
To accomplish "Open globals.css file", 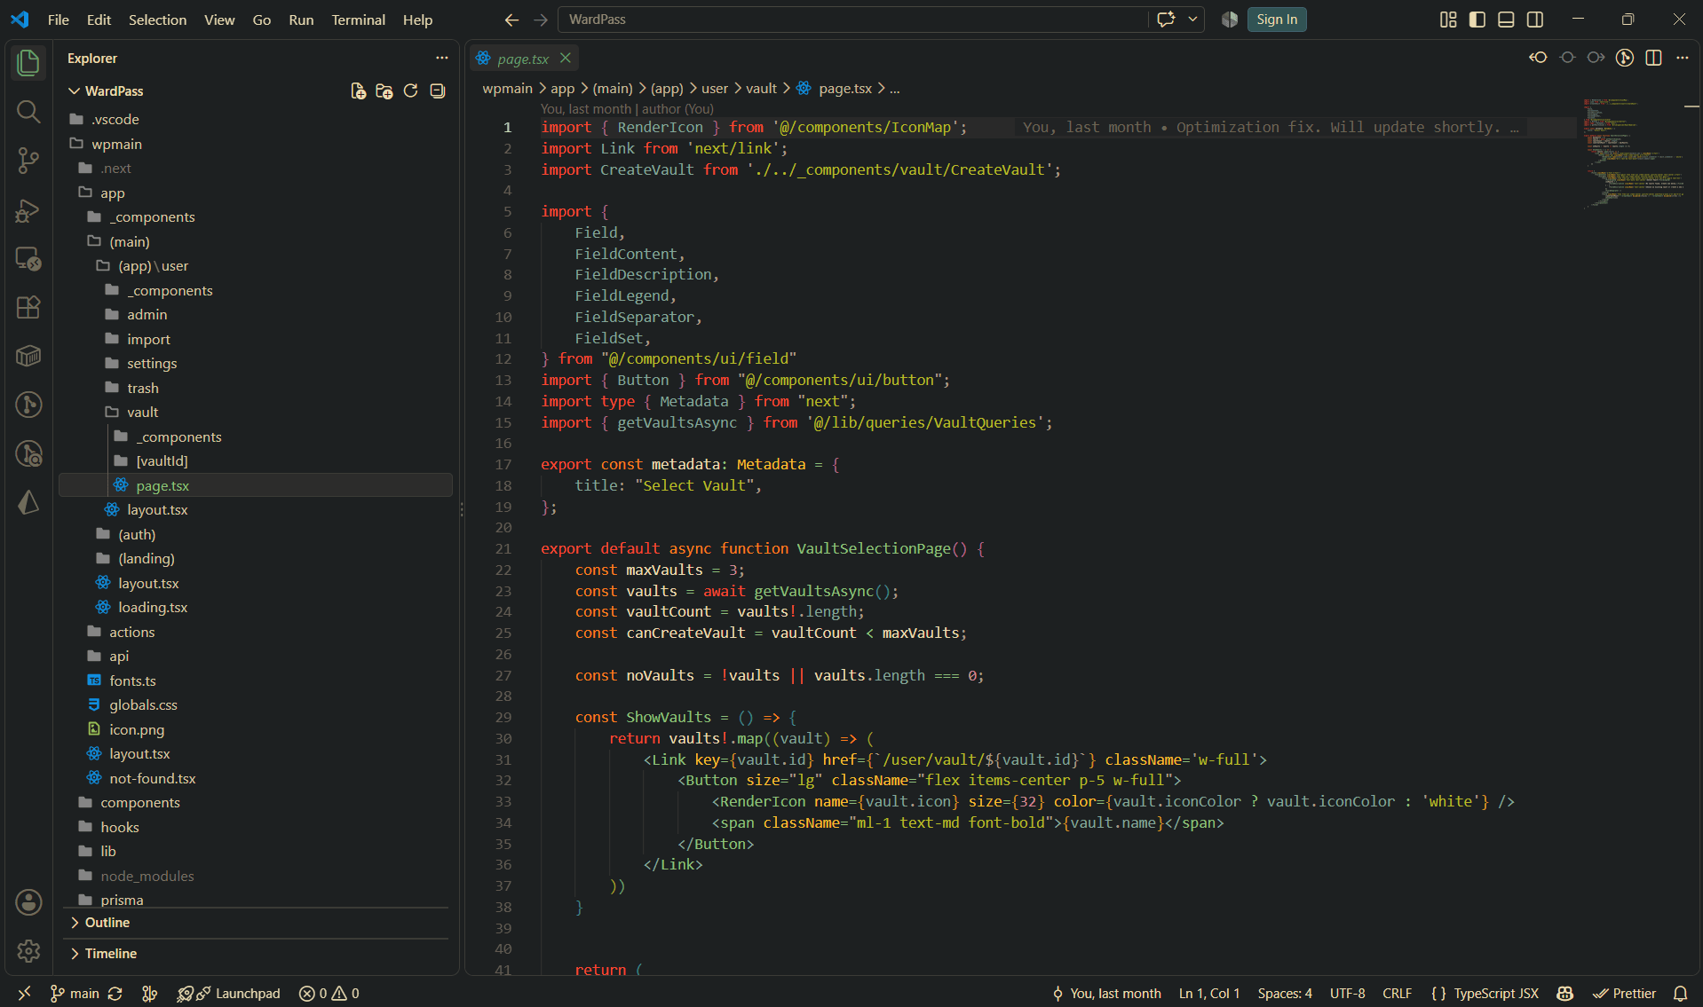I will pyautogui.click(x=143, y=704).
